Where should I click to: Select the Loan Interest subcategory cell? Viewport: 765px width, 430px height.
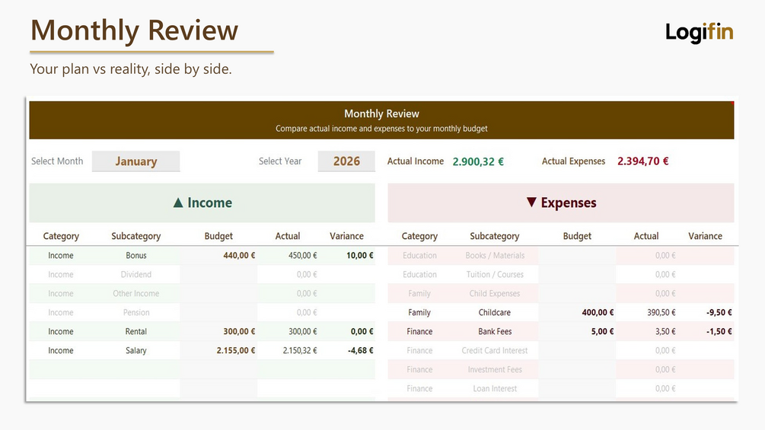[x=495, y=389]
